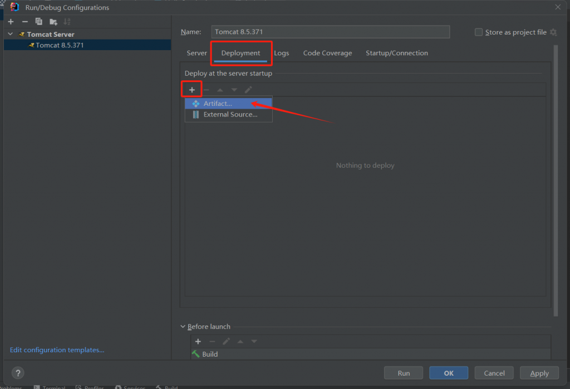Image resolution: width=570 pixels, height=389 pixels.
Task: Click the create new folder icon
Action: pos(53,22)
